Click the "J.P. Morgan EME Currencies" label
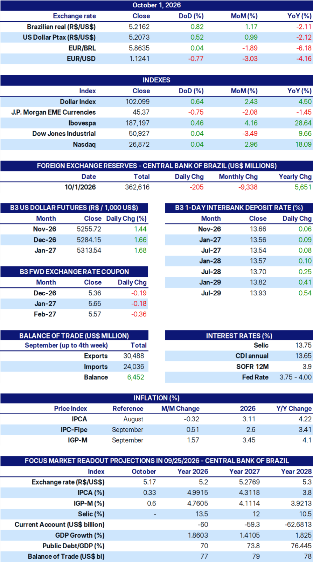 pos(54,112)
